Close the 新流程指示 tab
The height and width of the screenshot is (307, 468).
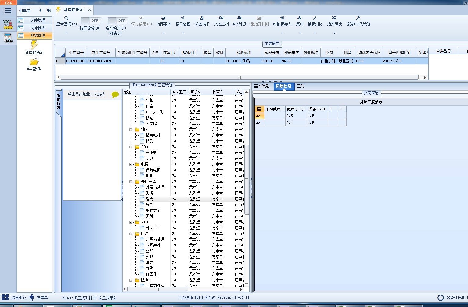pos(89,10)
